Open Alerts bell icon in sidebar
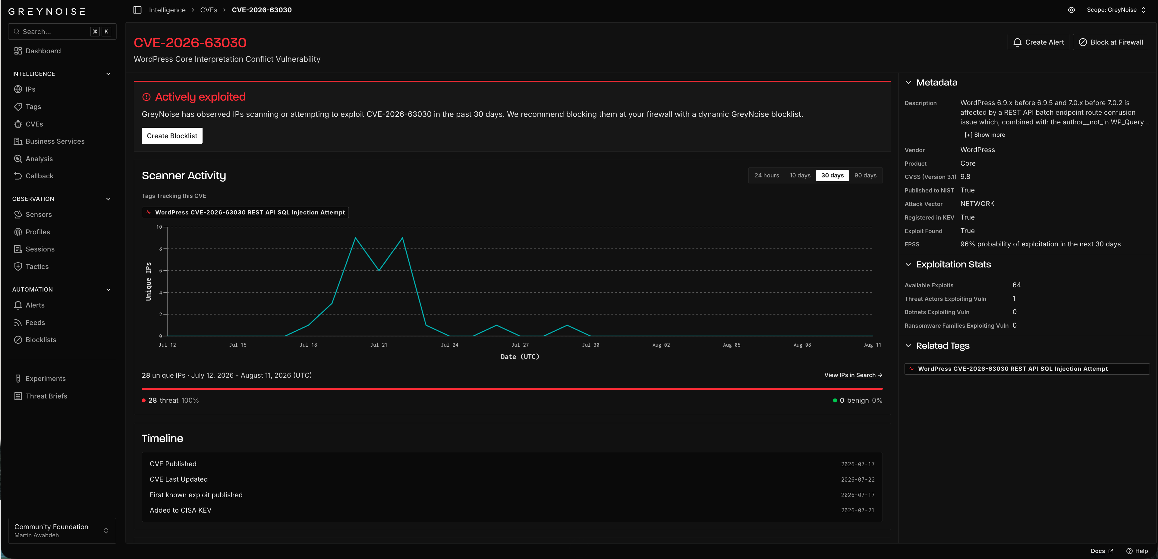Screen dimensions: 1158x559 coord(18,305)
